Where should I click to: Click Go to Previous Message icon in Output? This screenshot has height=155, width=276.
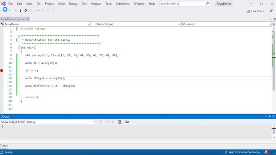click(108, 122)
